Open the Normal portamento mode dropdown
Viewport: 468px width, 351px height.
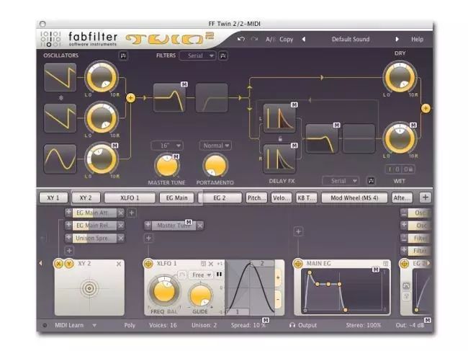coord(215,145)
